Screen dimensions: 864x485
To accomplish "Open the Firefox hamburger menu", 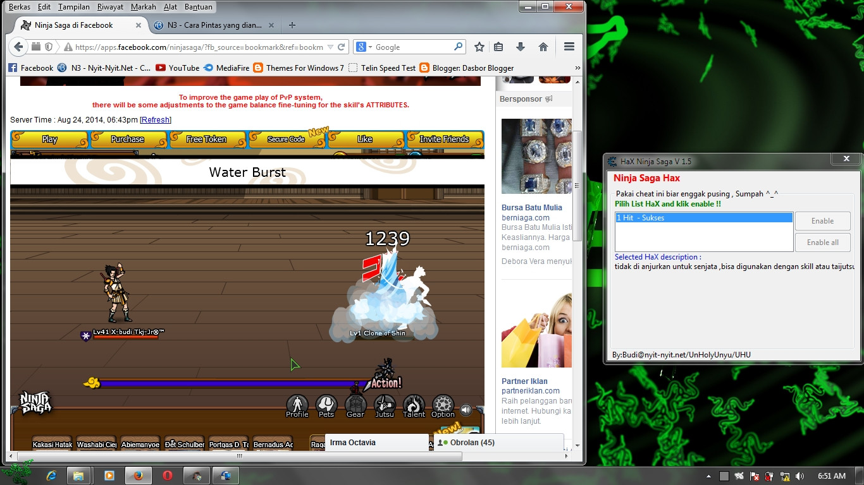I will (569, 47).
